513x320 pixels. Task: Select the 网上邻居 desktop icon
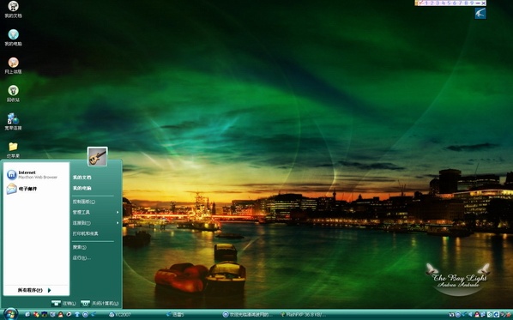pos(13,66)
